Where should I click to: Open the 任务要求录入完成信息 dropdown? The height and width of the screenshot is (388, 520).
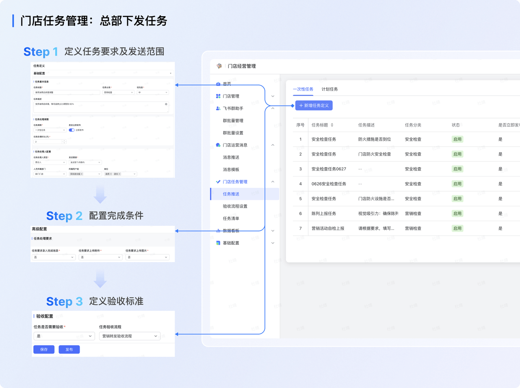tap(53, 257)
